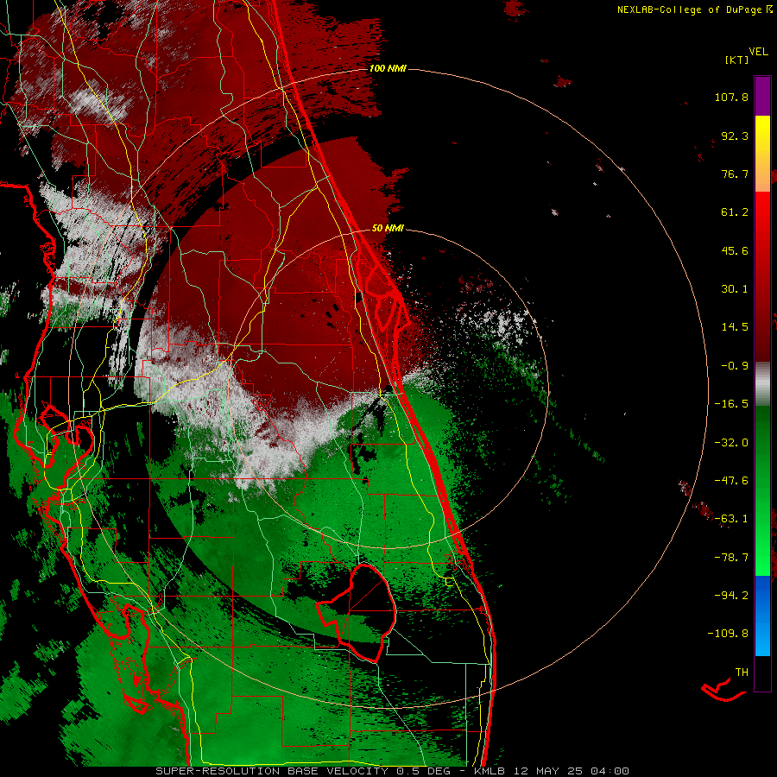The image size is (777, 777).
Task: Click the [KT] units label
Action: coord(736,60)
